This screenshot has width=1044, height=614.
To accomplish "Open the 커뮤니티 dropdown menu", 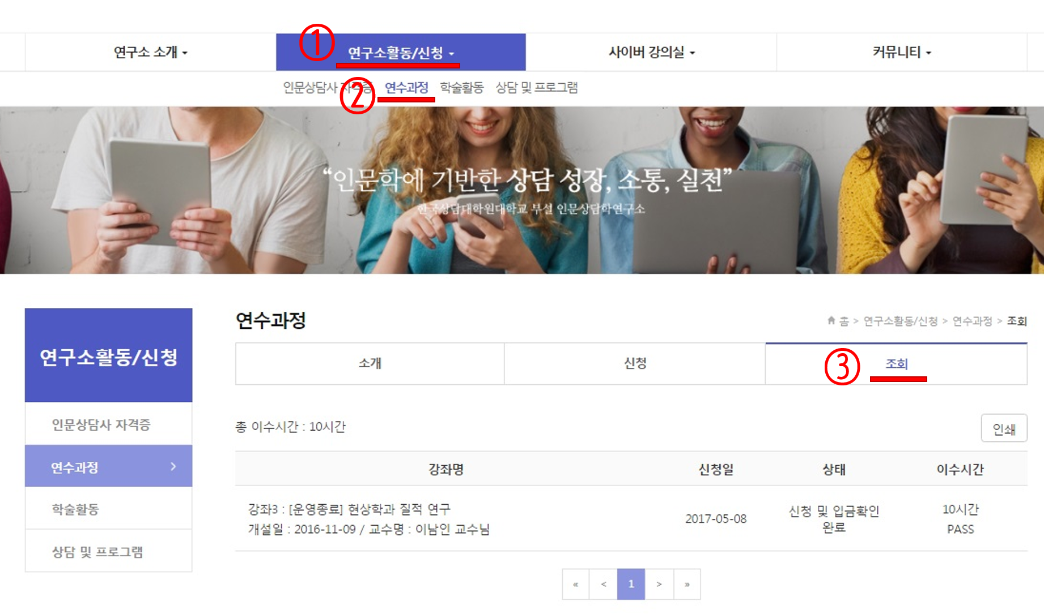I will tap(901, 53).
